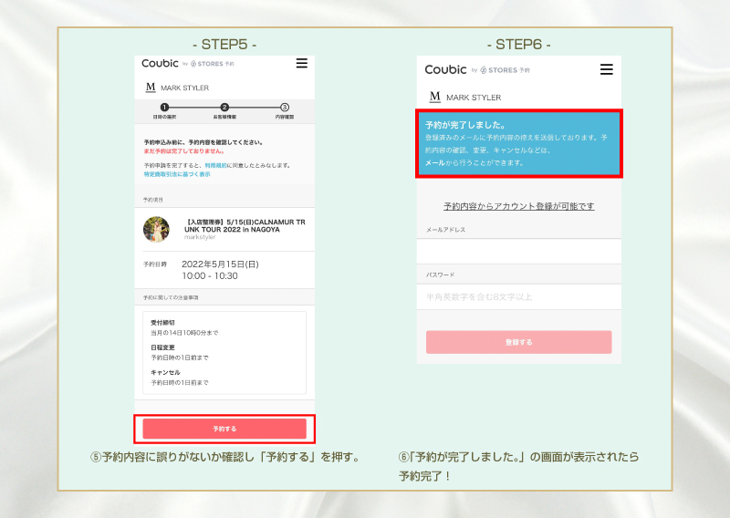730x518 pixels.
Task: Open the 利用規約 terms link
Action: click(x=214, y=165)
